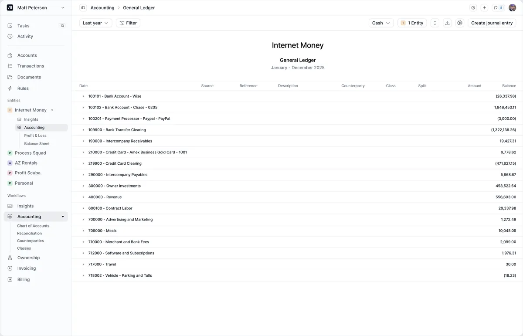Open the Matt Peterson account dropdown
Screen dimensions: 523x336
point(36,8)
